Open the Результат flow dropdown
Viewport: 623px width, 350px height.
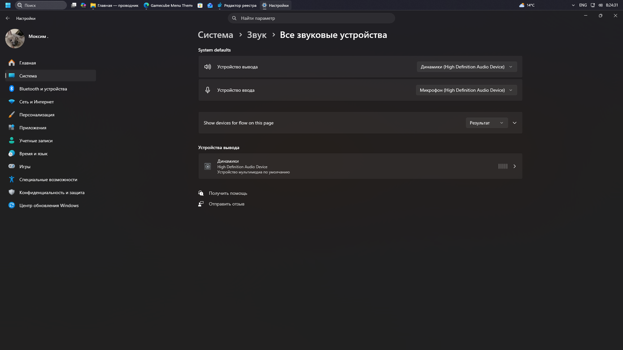click(487, 123)
